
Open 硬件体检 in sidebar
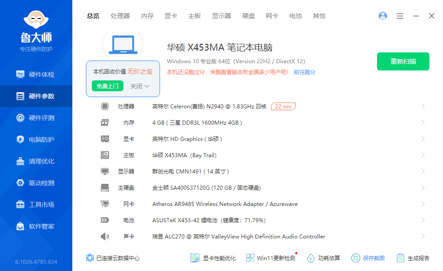point(36,75)
